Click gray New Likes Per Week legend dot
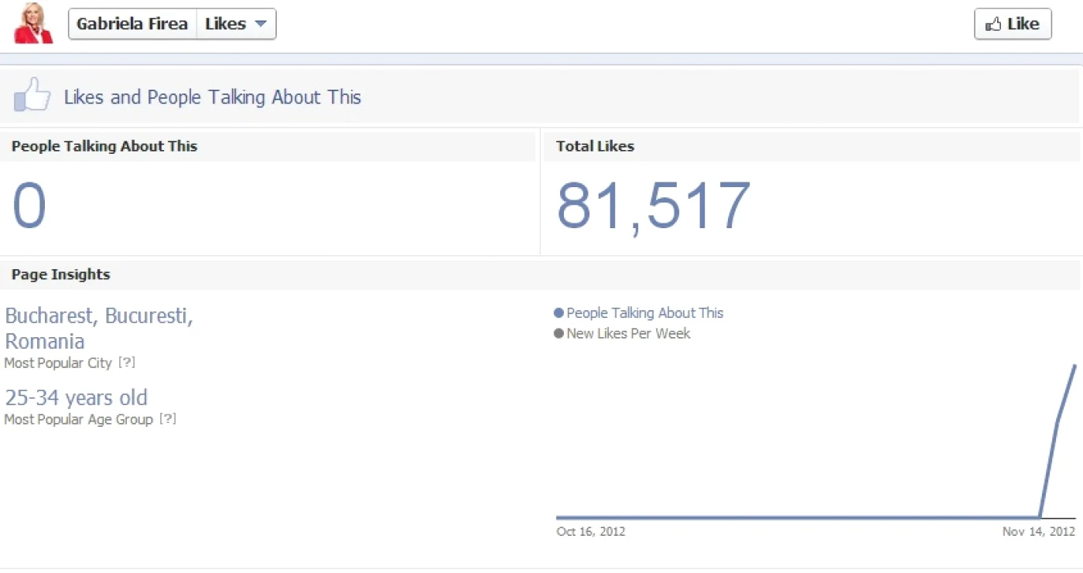This screenshot has width=1083, height=573. coord(559,334)
